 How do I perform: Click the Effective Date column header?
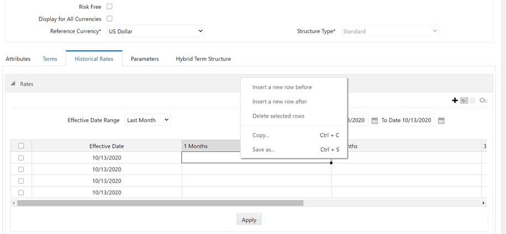(107, 146)
